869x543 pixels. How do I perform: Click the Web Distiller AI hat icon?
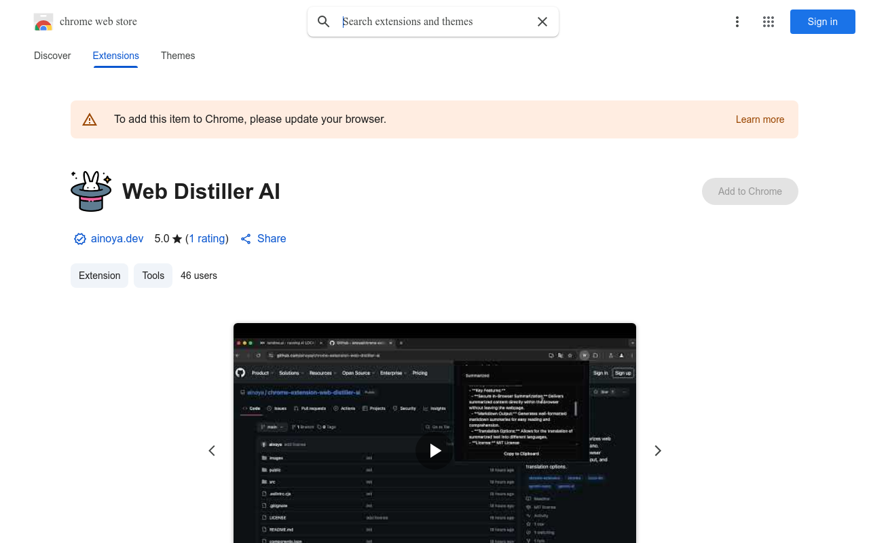(91, 191)
